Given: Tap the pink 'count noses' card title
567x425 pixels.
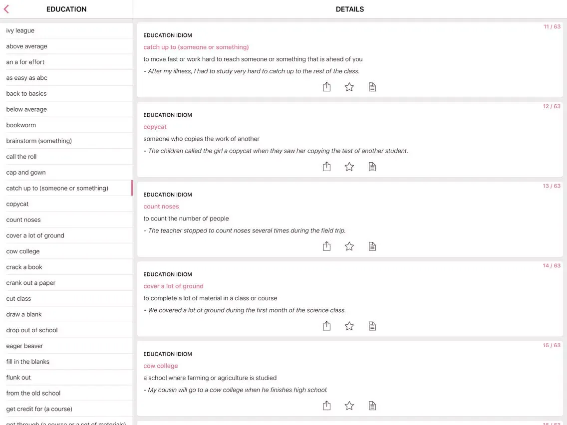Looking at the screenshot, I should (x=161, y=207).
